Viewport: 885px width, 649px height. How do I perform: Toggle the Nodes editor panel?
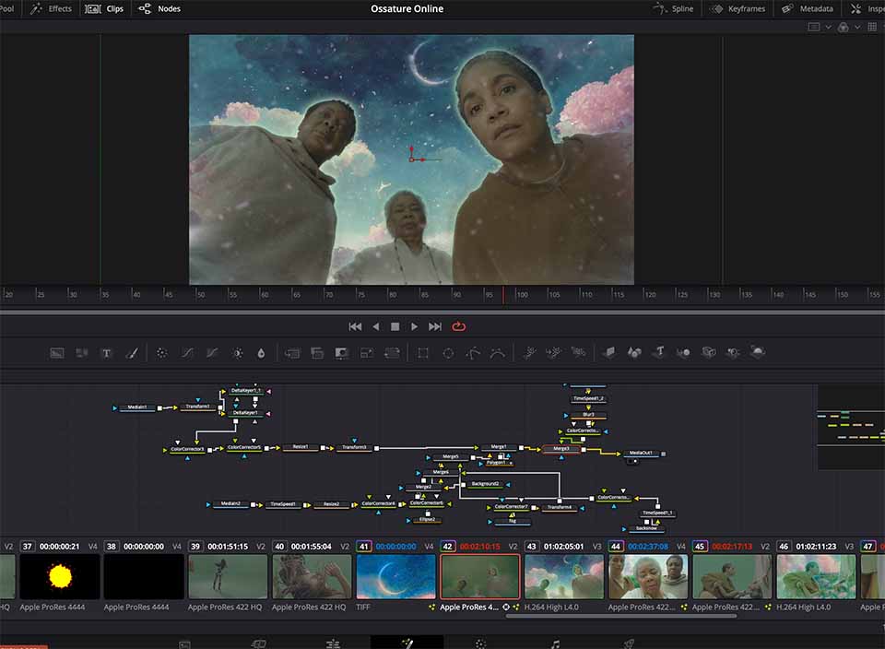(x=159, y=8)
